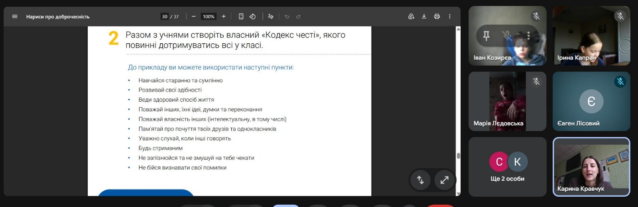Image resolution: width=638 pixels, height=207 pixels.
Task: Mute Іван Козирєв using the tile overlay
Action: (507, 36)
